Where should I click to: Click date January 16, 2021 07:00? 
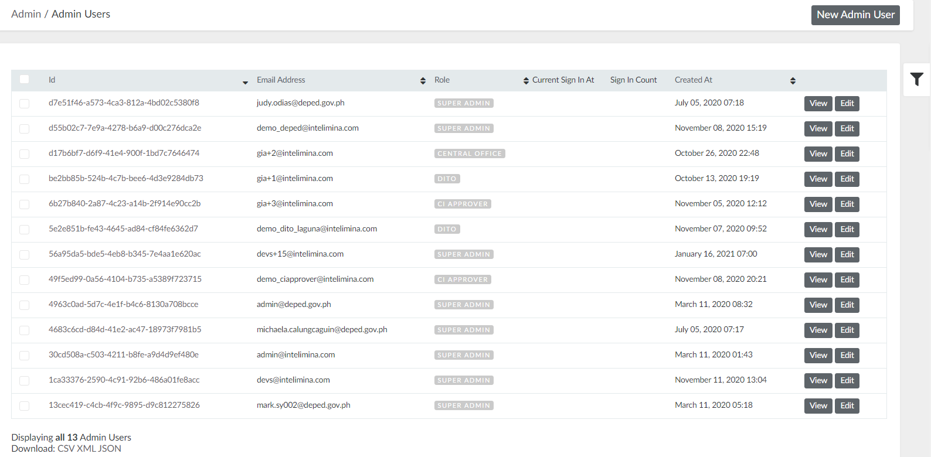pyautogui.click(x=716, y=254)
